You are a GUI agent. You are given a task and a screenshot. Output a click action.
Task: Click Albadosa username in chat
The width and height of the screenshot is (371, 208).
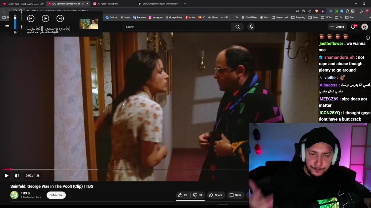pos(328,85)
